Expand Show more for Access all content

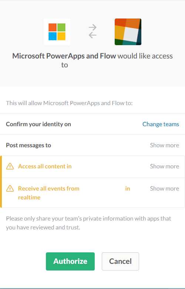point(165,166)
